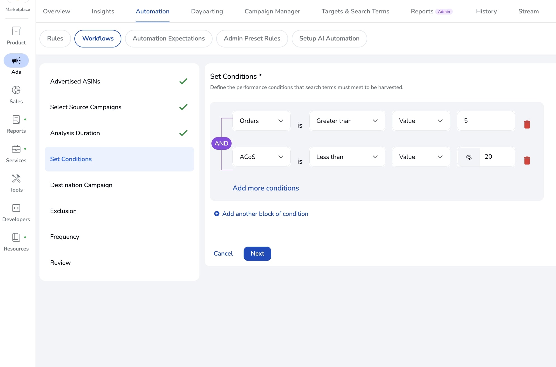Switch to the Overview tab
Screen dimensions: 556x367
pos(56,11)
